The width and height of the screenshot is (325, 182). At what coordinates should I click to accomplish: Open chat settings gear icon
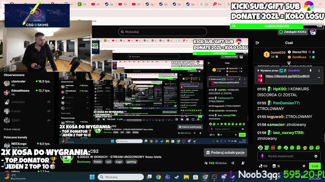tap(304, 166)
